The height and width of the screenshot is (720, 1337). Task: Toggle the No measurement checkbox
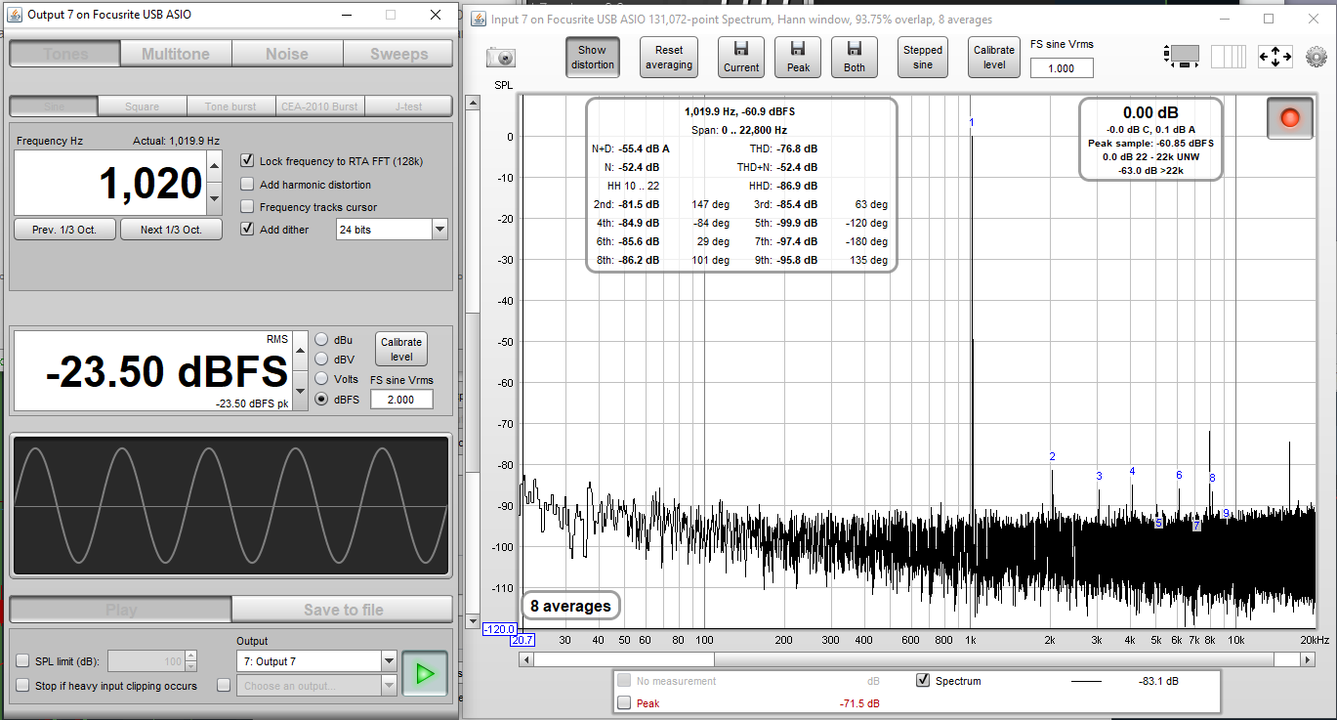click(624, 681)
